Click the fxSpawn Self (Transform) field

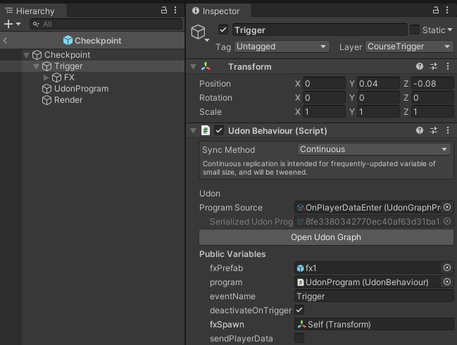[374, 325]
